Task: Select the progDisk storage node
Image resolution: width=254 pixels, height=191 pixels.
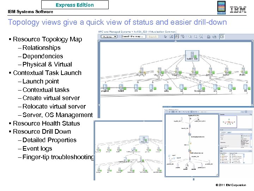Action: click(x=105, y=88)
